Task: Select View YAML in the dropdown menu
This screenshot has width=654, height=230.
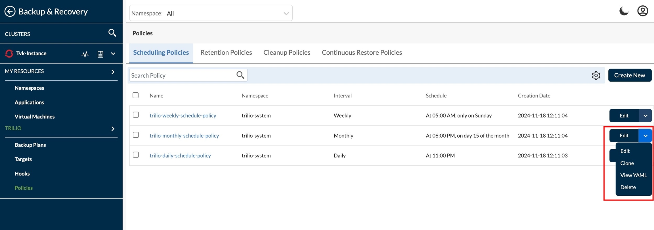Action: tap(633, 175)
